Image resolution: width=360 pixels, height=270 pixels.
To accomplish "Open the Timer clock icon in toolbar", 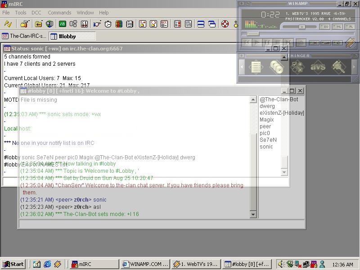I will (108, 24).
